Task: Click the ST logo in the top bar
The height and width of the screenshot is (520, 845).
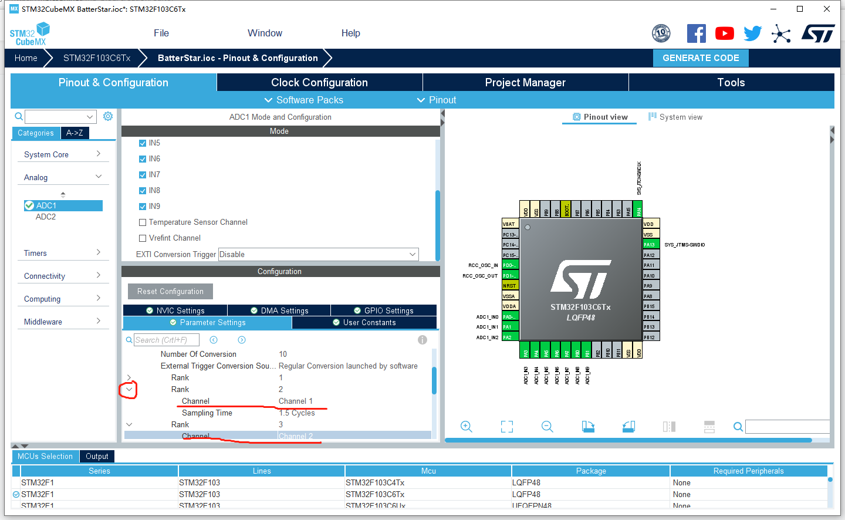Action: pyautogui.click(x=818, y=33)
